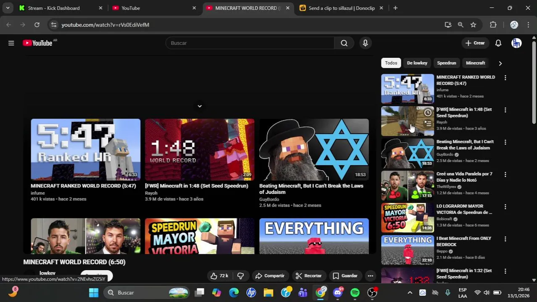This screenshot has height=302, width=537.
Task: Open EVERYTHING bedrock endscreen thumbnail
Action: [x=314, y=236]
